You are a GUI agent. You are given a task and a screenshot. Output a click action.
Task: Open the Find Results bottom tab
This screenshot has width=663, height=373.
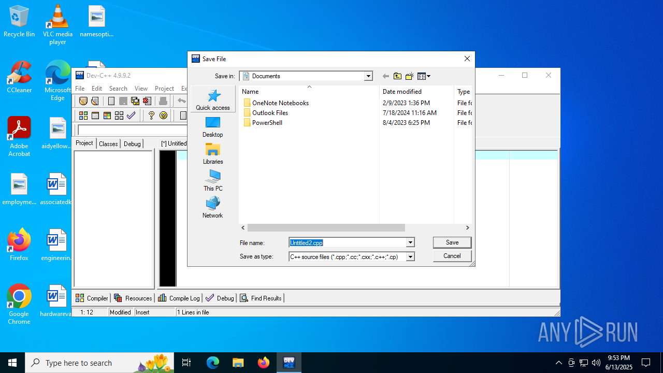point(261,298)
